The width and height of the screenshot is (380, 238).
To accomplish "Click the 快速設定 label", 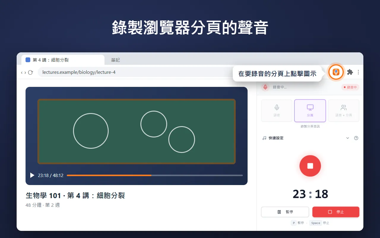I will point(276,138).
